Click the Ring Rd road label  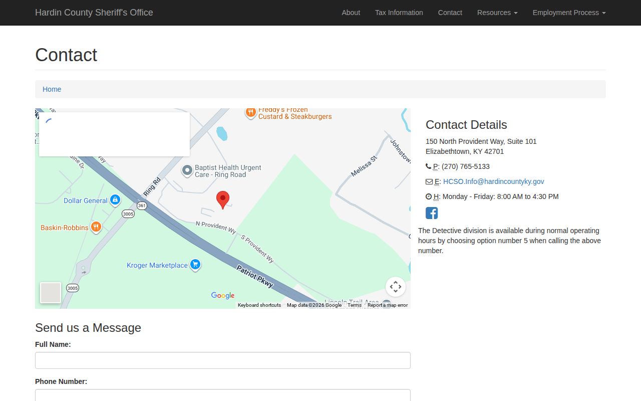152,186
